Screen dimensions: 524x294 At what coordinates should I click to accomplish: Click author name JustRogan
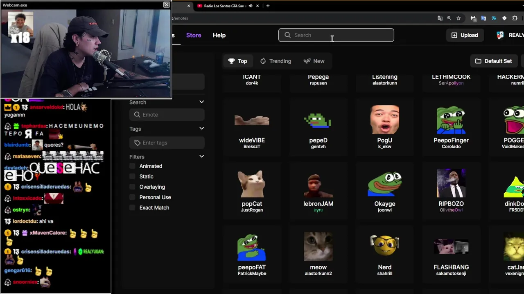coord(252,210)
